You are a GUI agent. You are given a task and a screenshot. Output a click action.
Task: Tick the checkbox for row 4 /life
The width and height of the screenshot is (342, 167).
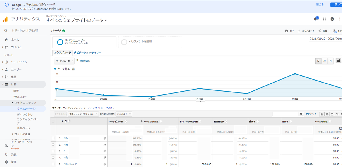[53, 158]
